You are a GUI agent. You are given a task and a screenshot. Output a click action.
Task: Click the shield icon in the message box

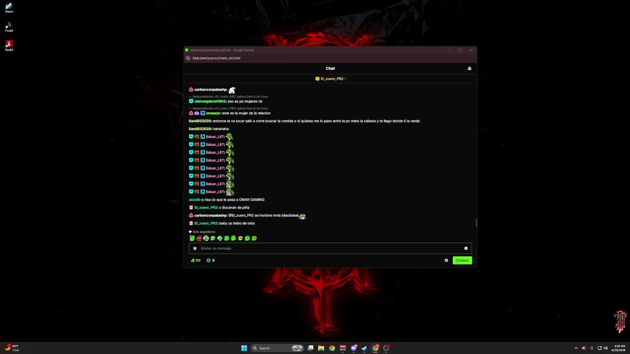coord(195,248)
